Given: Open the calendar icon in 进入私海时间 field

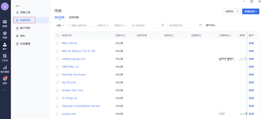Looking at the screenshot, I should pos(162,25).
